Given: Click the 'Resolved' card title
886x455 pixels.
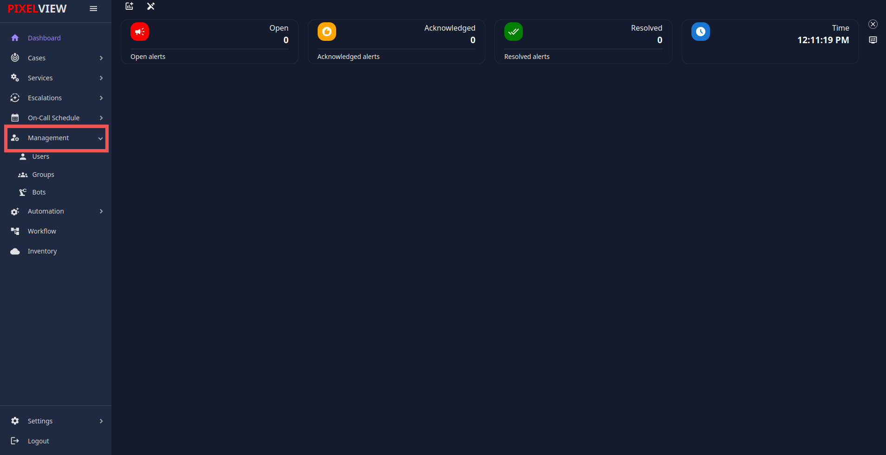Looking at the screenshot, I should coord(646,28).
